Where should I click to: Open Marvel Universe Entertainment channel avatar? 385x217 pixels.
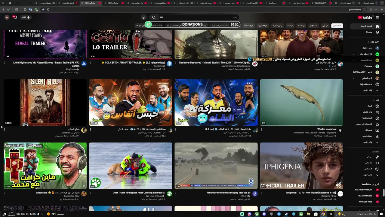coord(255,64)
